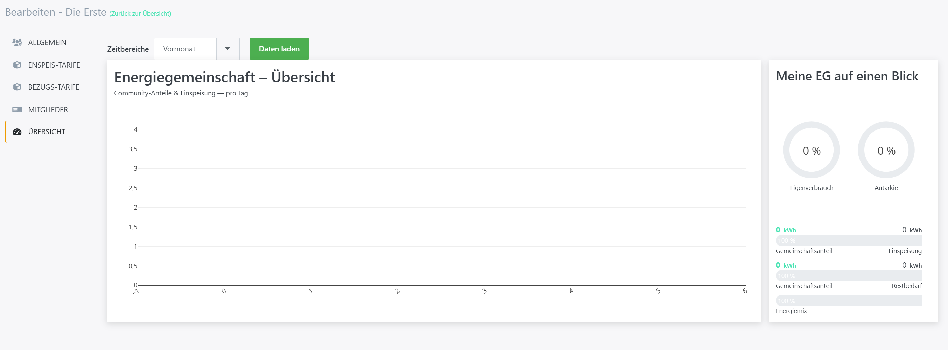Click the Einspeisung progress bar
Screen dimensions: 948x350
coord(849,240)
